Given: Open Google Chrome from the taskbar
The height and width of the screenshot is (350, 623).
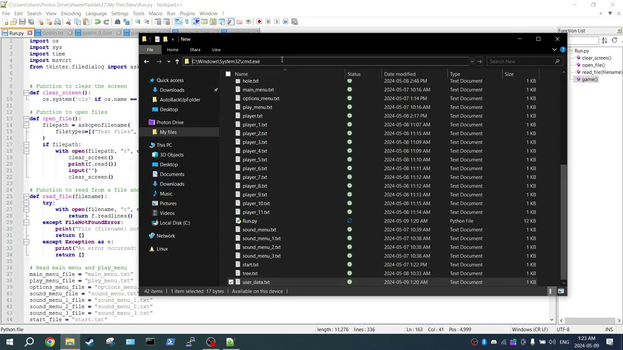Looking at the screenshot, I should (x=50, y=342).
